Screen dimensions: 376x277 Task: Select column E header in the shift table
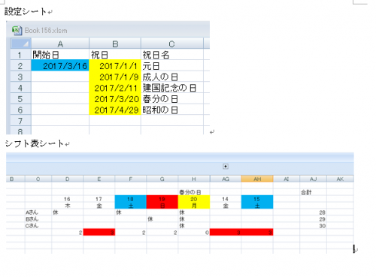point(99,179)
